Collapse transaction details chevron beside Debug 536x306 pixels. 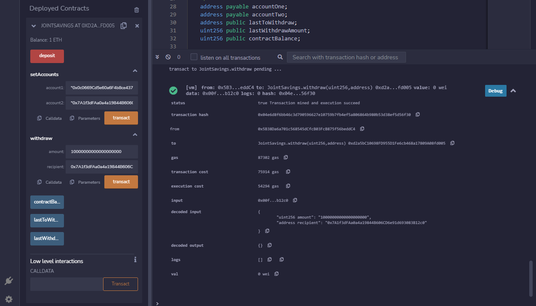[x=513, y=91]
